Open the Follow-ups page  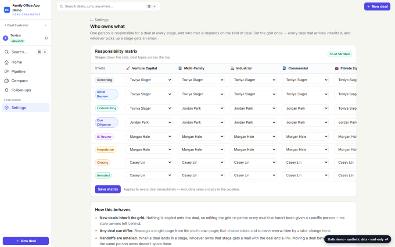click(26, 90)
